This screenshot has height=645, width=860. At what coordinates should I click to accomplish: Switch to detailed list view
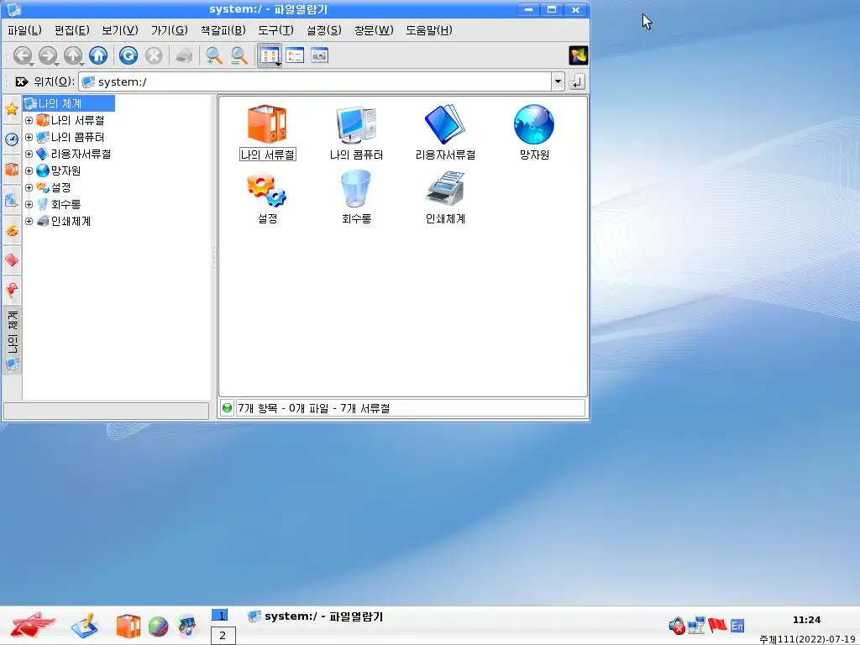(x=295, y=55)
